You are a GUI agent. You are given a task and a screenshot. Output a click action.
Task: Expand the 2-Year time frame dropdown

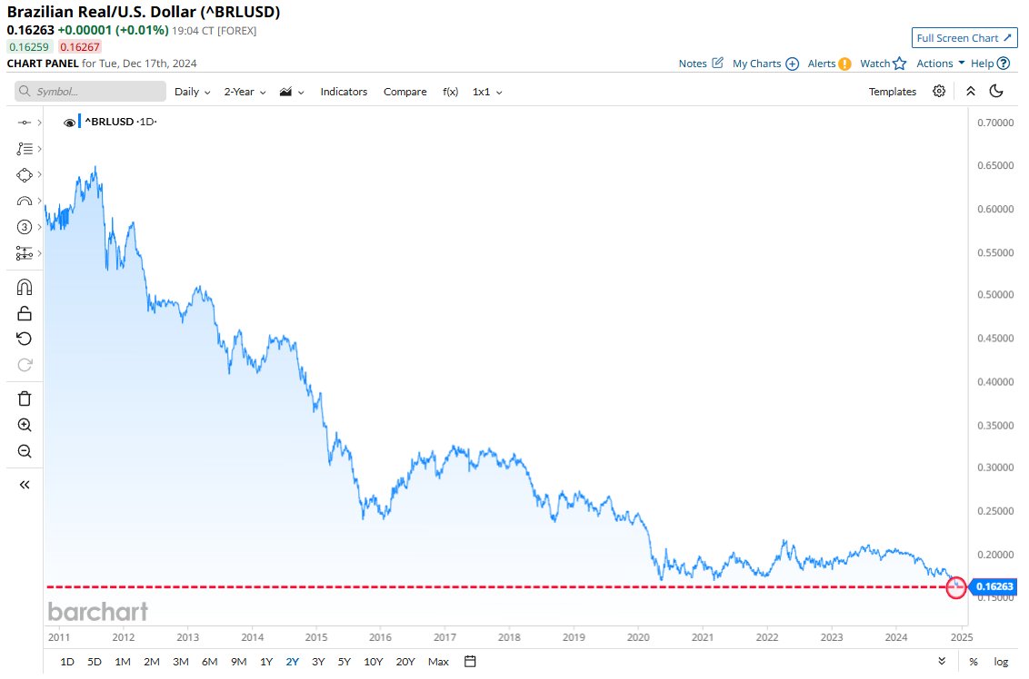[244, 91]
